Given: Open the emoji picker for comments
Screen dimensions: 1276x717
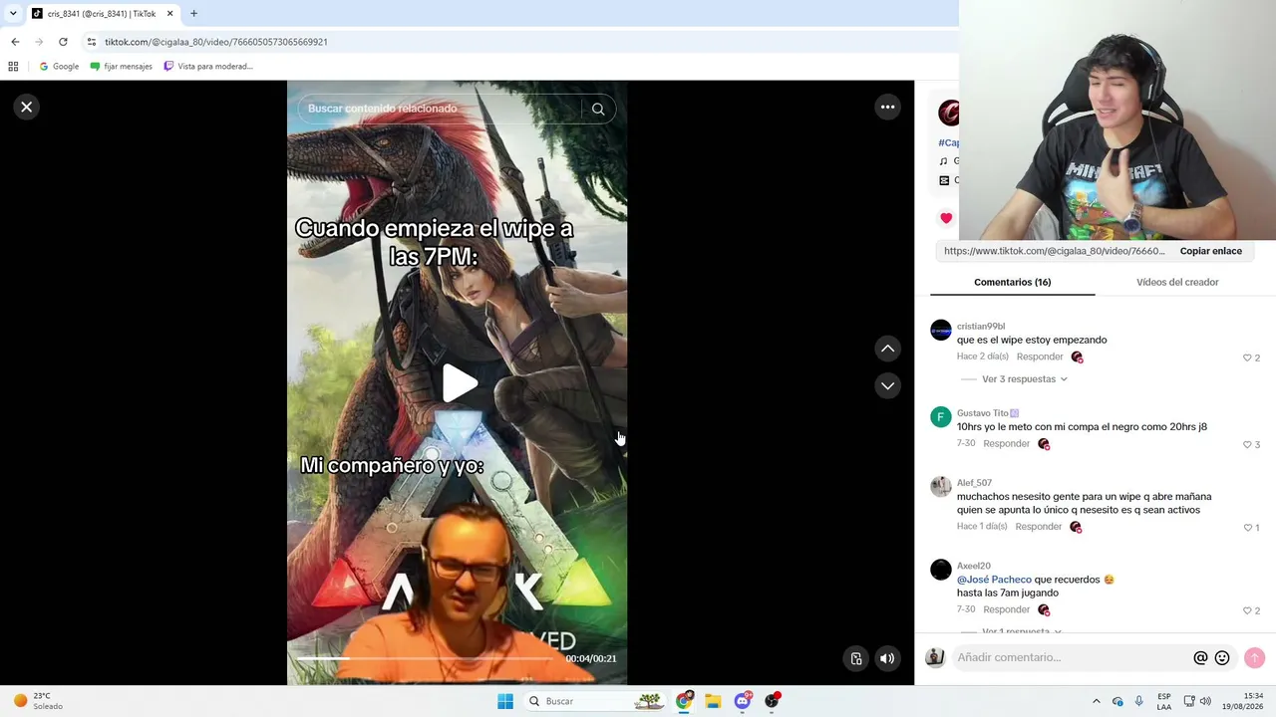Looking at the screenshot, I should [1222, 657].
